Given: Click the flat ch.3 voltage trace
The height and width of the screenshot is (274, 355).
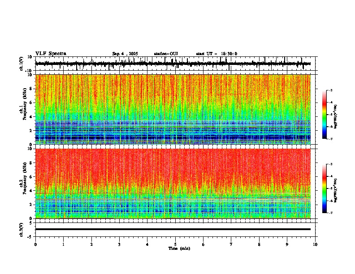Looking at the screenshot, I should coord(173,229).
